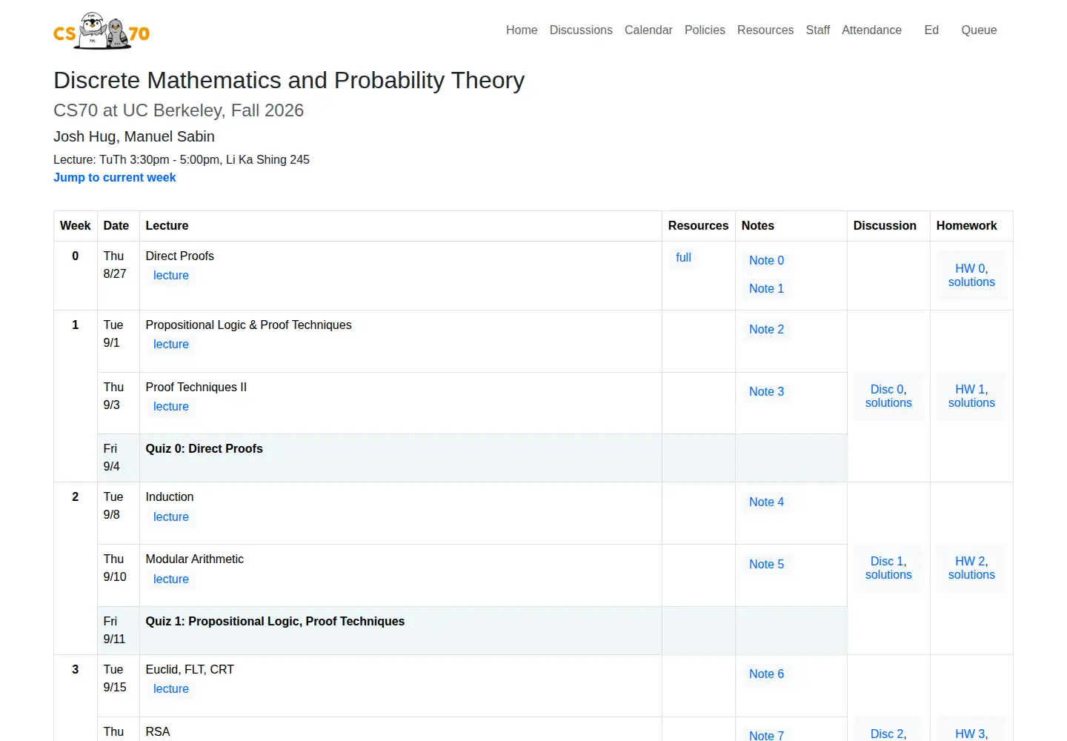Open Note 2
This screenshot has height=741, width=1067.
pos(766,329)
